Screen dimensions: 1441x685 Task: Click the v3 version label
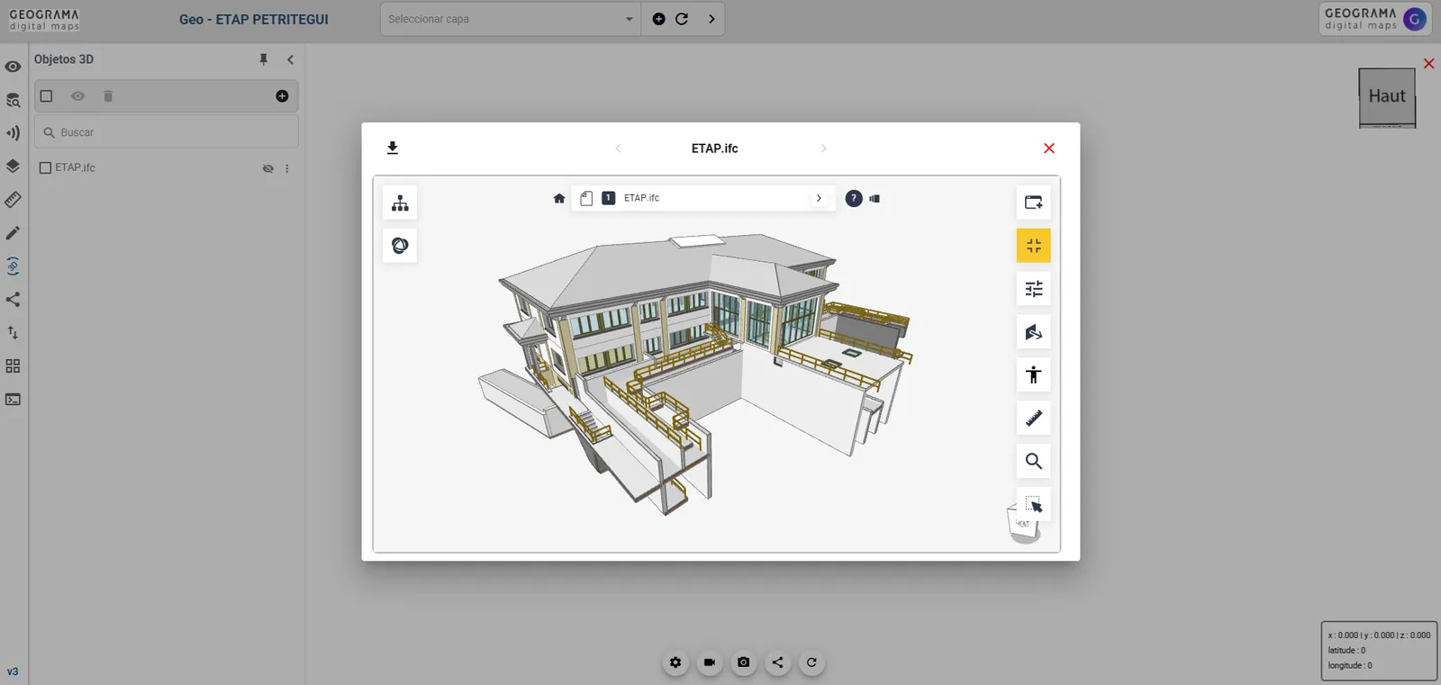tap(13, 671)
